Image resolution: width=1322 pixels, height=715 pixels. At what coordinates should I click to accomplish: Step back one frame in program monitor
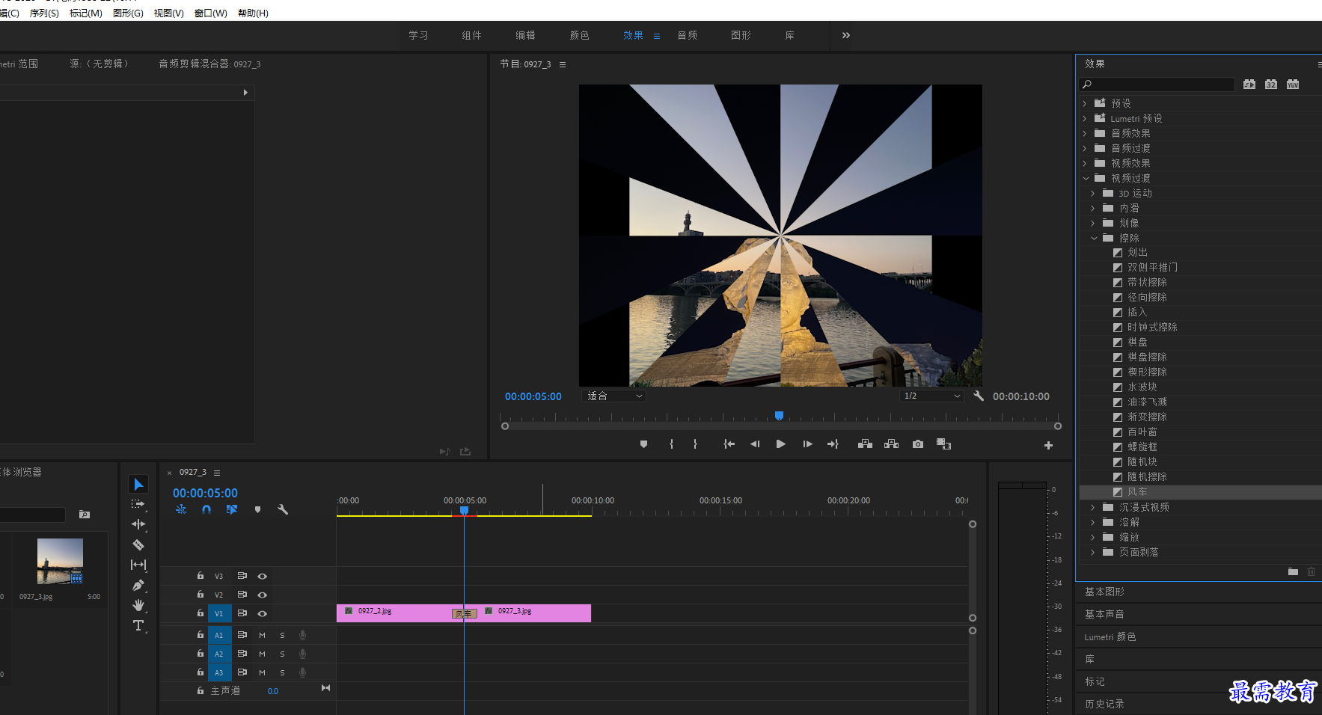(x=755, y=444)
